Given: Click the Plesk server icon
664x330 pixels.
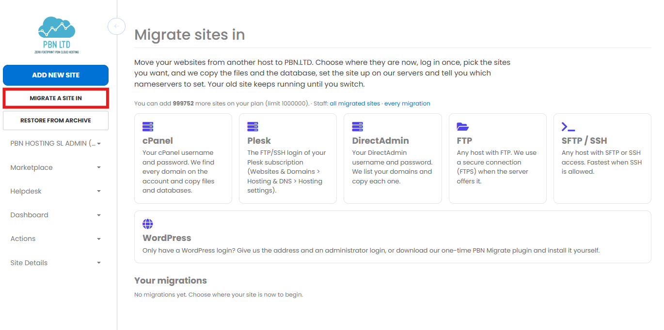Looking at the screenshot, I should (253, 127).
